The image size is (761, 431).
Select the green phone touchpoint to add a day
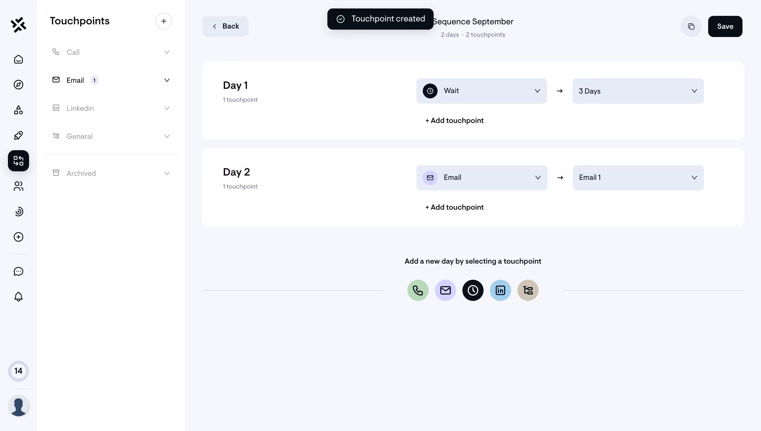click(x=417, y=290)
